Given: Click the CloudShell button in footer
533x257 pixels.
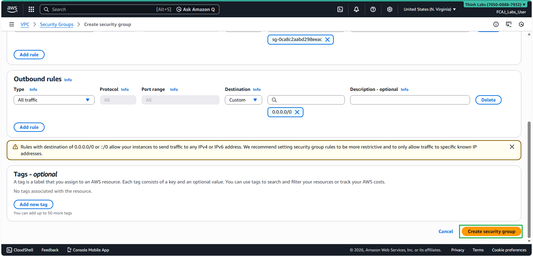Looking at the screenshot, I should coord(20,250).
